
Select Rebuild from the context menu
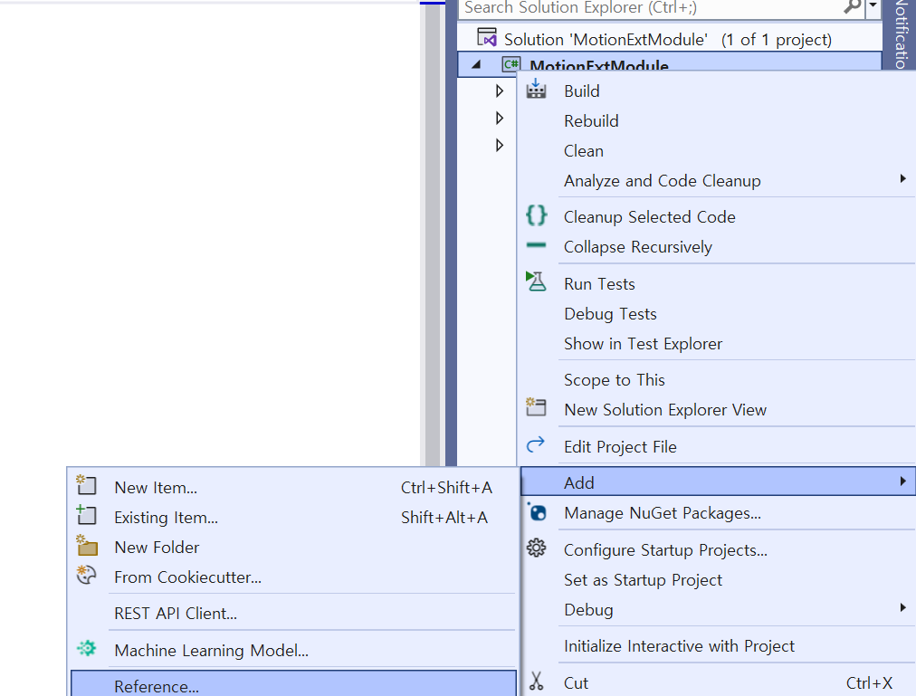[718, 121]
